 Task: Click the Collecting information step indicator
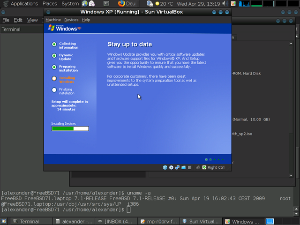coord(54,45)
